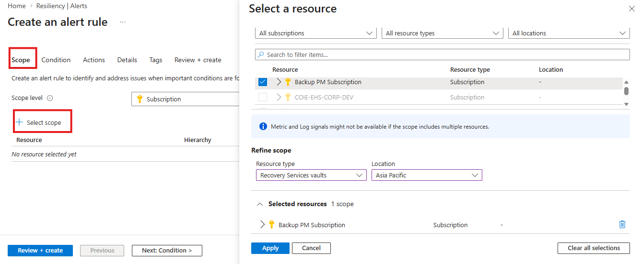Viewport: 641px width, 264px height.
Task: Click the Location column header
Action: [551, 70]
